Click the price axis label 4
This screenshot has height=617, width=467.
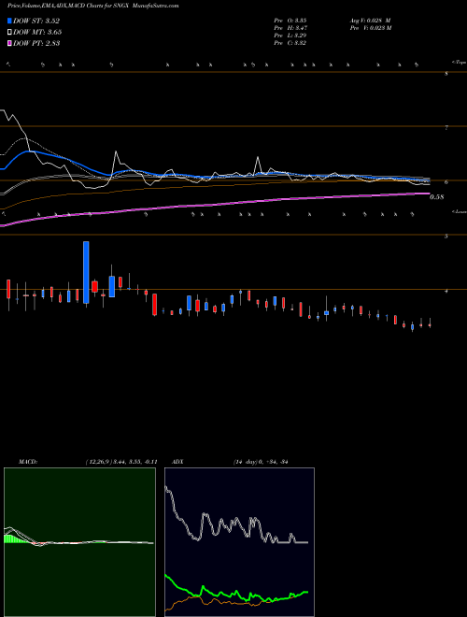pos(446,291)
